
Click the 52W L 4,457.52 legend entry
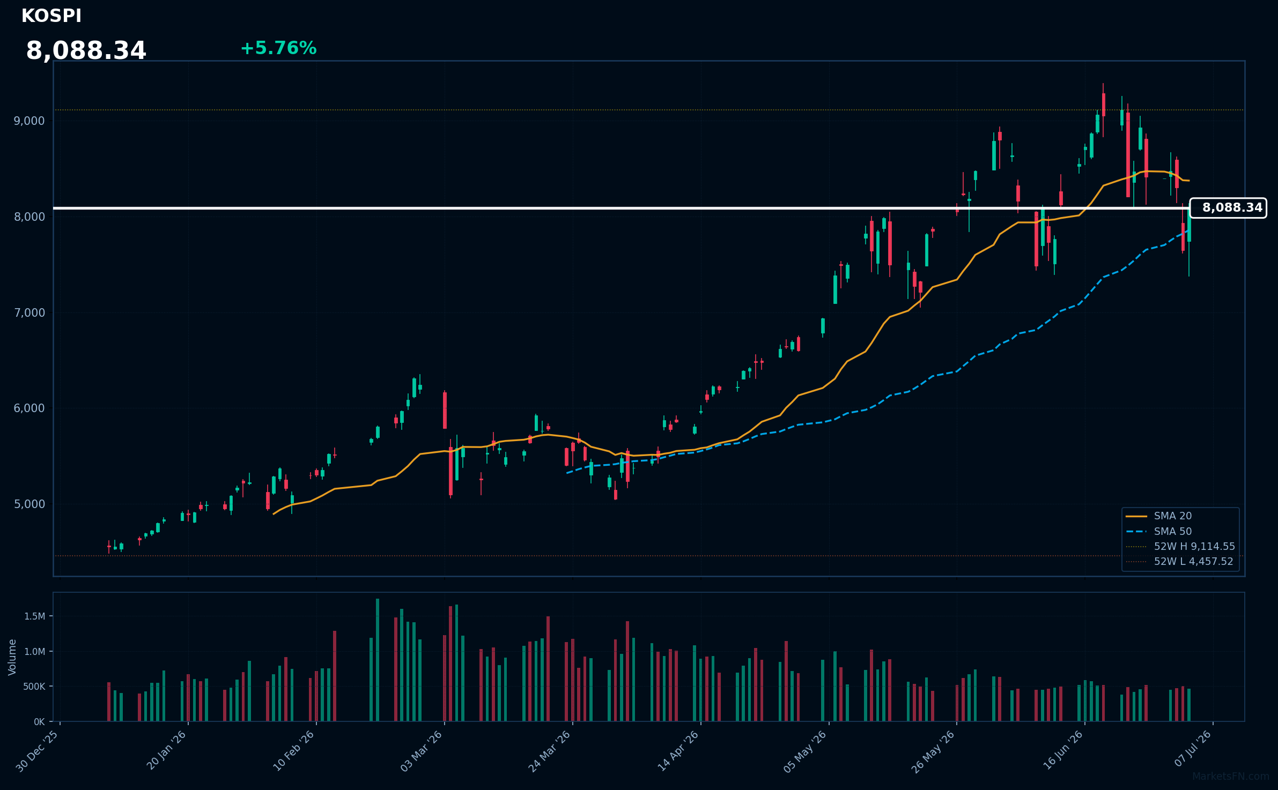1180,562
